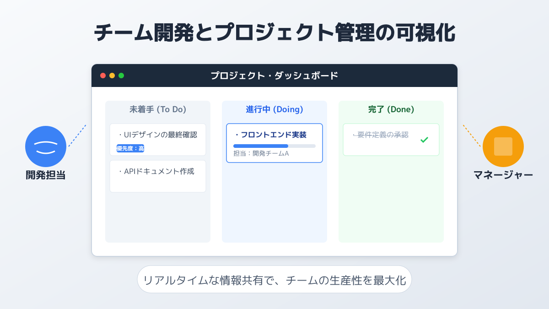The image size is (549, 309).
Task: Click the リアルタイムな情報共有 caption pill
Action: tap(274, 279)
